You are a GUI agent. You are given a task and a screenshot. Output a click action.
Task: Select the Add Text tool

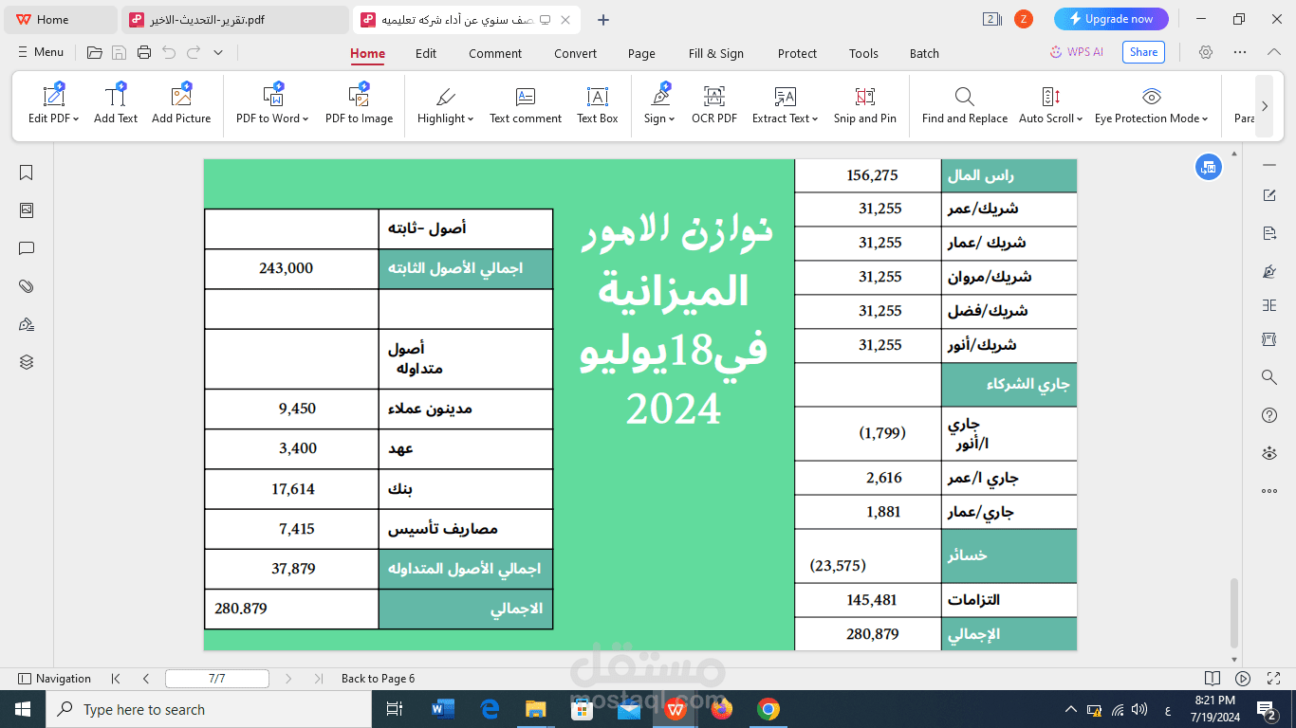[116, 104]
